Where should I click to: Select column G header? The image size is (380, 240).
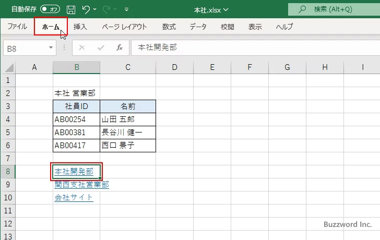[x=287, y=67]
